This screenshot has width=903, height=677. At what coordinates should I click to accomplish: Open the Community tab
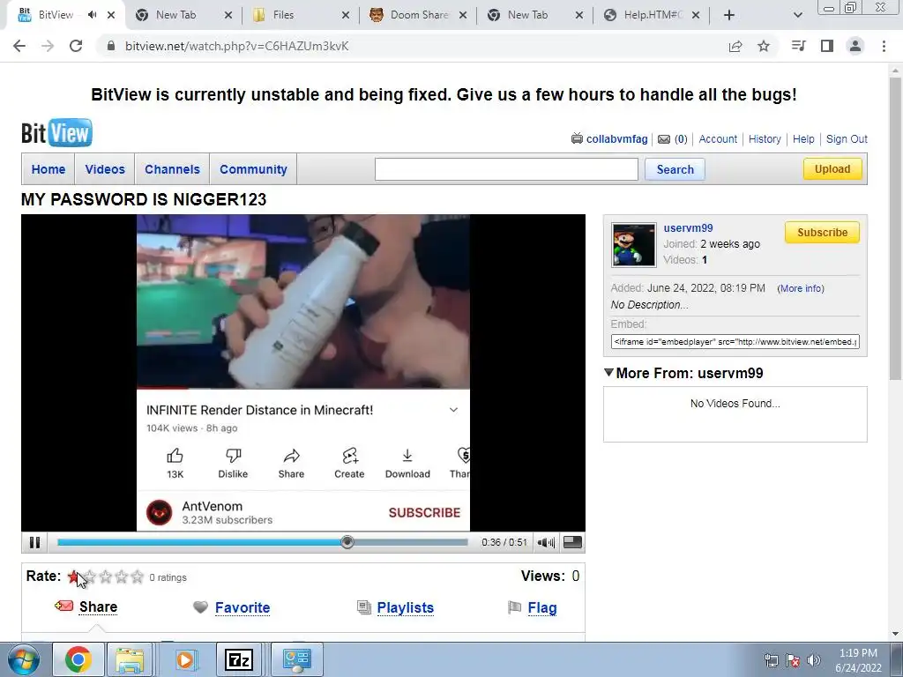click(x=253, y=169)
